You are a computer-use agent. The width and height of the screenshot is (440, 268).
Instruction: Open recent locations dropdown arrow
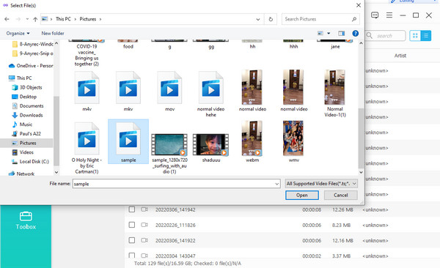(27, 19)
